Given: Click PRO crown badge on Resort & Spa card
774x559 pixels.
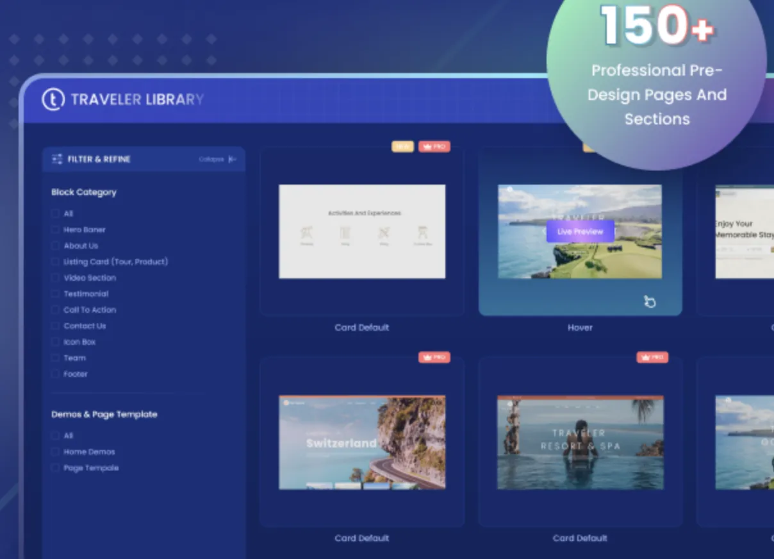Looking at the screenshot, I should [652, 357].
